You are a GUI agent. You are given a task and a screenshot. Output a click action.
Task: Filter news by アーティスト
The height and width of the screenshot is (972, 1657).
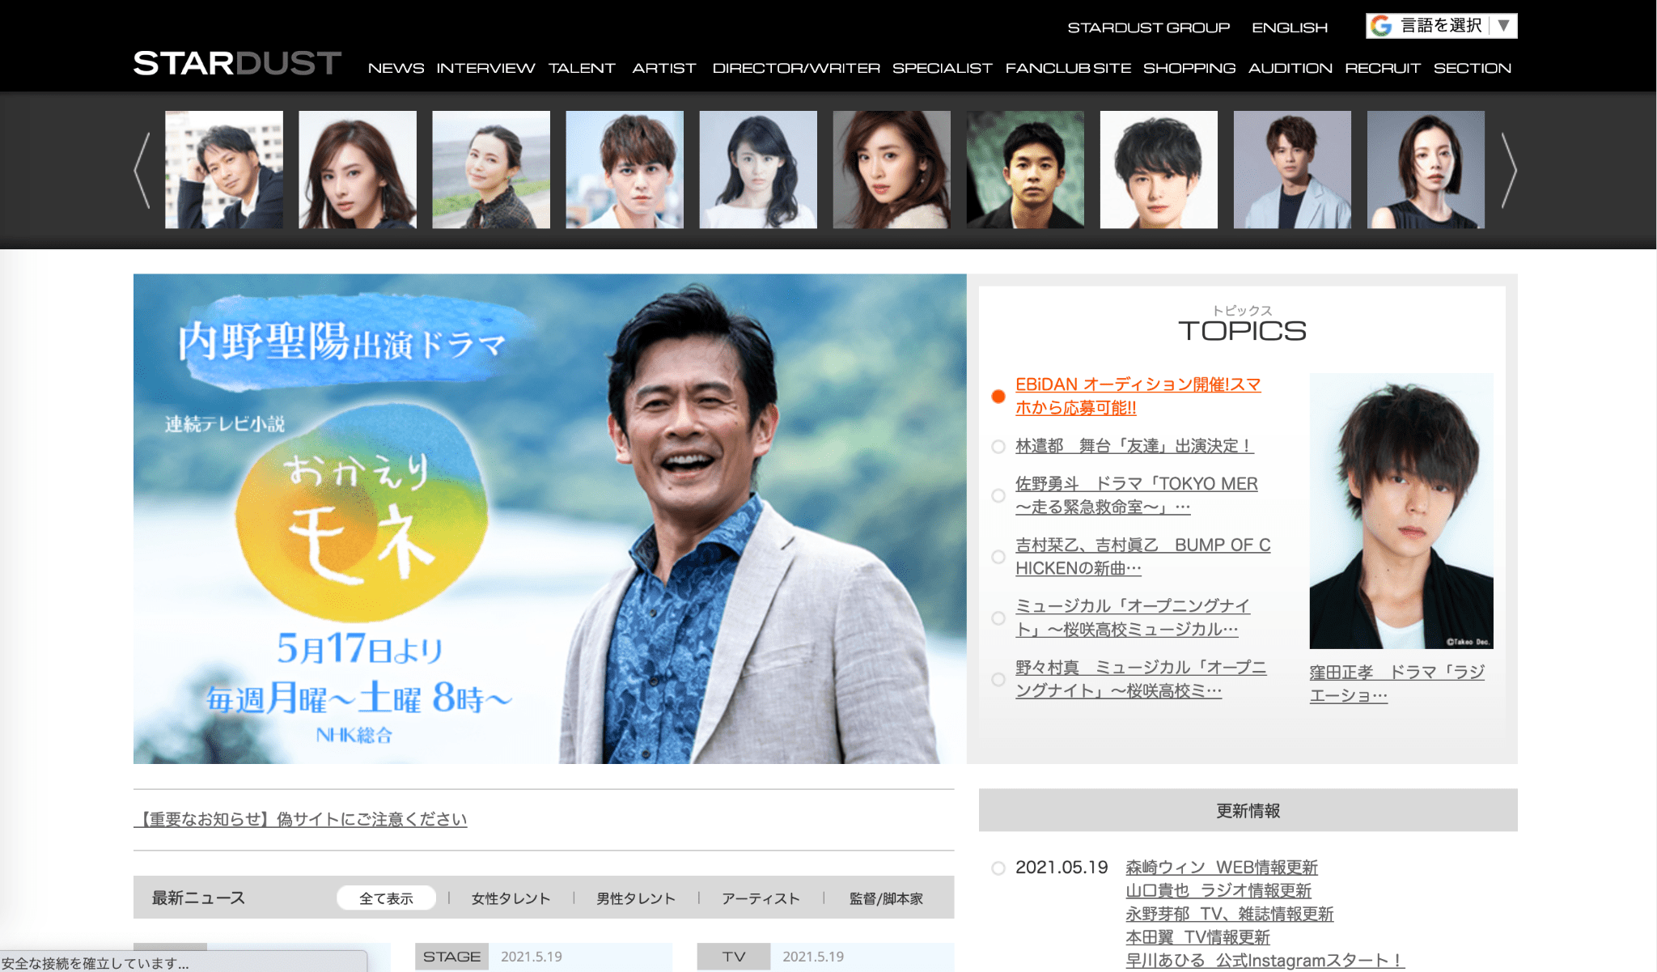coord(761,898)
